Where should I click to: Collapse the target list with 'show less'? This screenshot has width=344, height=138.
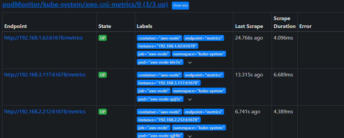pyautogui.click(x=180, y=6)
